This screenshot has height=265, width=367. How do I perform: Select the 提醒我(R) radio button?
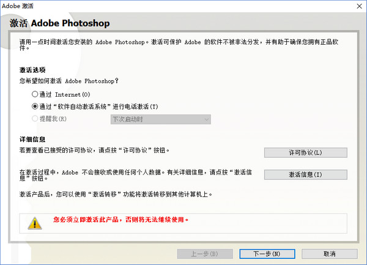[x=35, y=119]
